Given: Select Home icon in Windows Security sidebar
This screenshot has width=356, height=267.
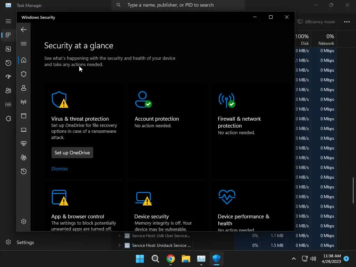Looking at the screenshot, I should tap(24, 60).
